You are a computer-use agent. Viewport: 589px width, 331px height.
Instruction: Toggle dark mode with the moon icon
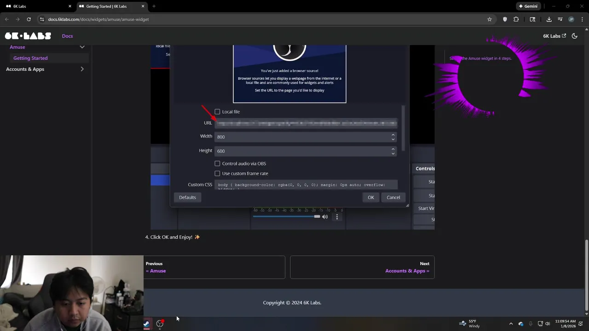575,36
